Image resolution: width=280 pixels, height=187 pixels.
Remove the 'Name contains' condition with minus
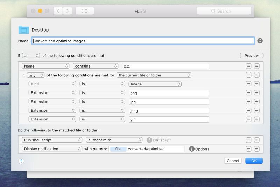[x=248, y=66]
